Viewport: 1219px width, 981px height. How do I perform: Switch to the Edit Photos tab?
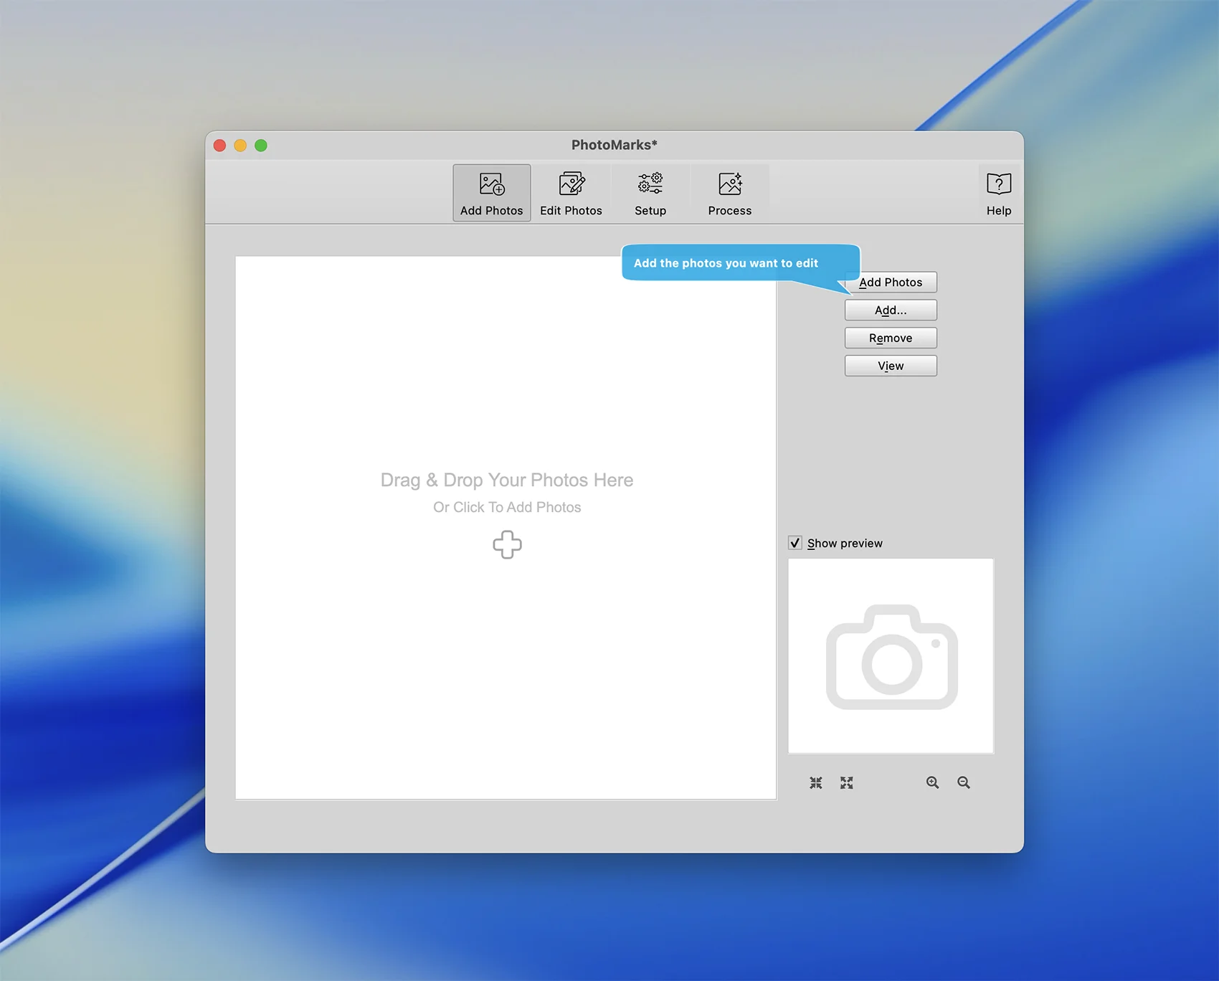tap(571, 194)
